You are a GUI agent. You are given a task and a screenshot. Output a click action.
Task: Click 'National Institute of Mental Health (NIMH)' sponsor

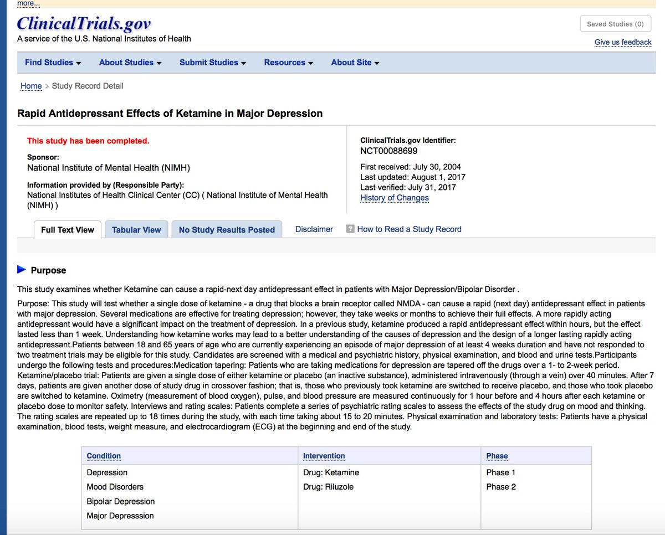click(x=109, y=167)
